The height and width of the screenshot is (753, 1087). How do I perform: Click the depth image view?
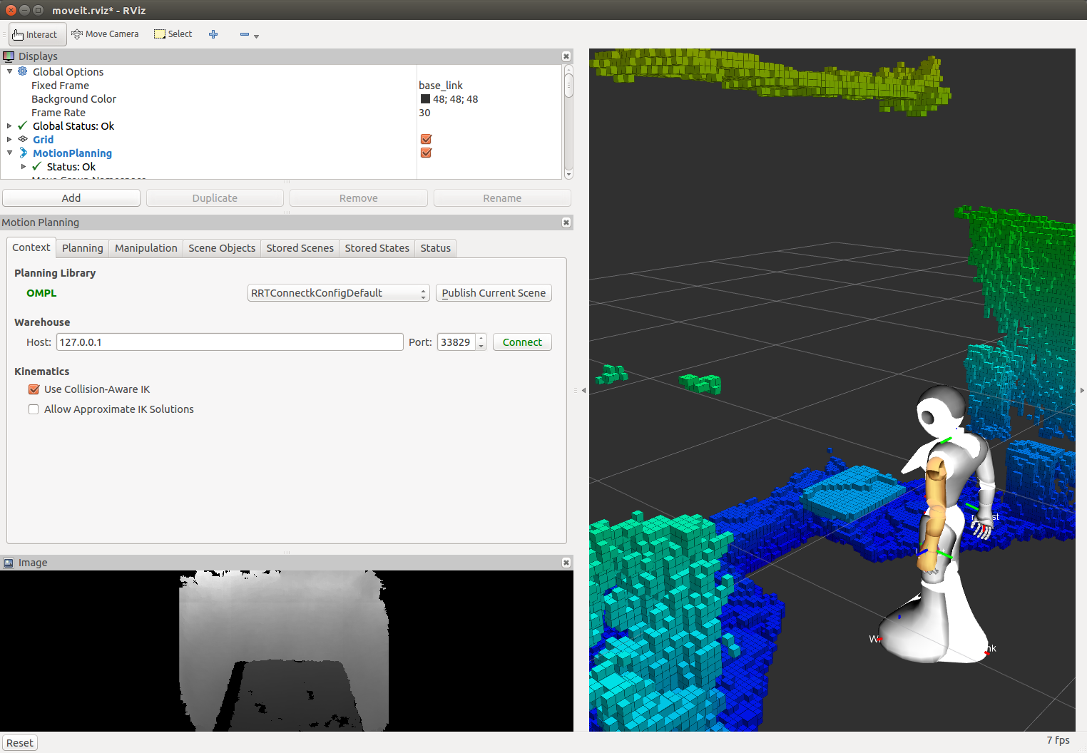287,651
